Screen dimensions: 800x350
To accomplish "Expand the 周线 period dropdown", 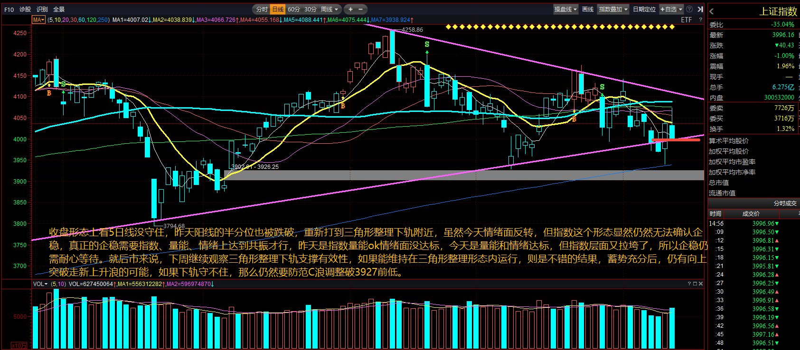I will [329, 9].
